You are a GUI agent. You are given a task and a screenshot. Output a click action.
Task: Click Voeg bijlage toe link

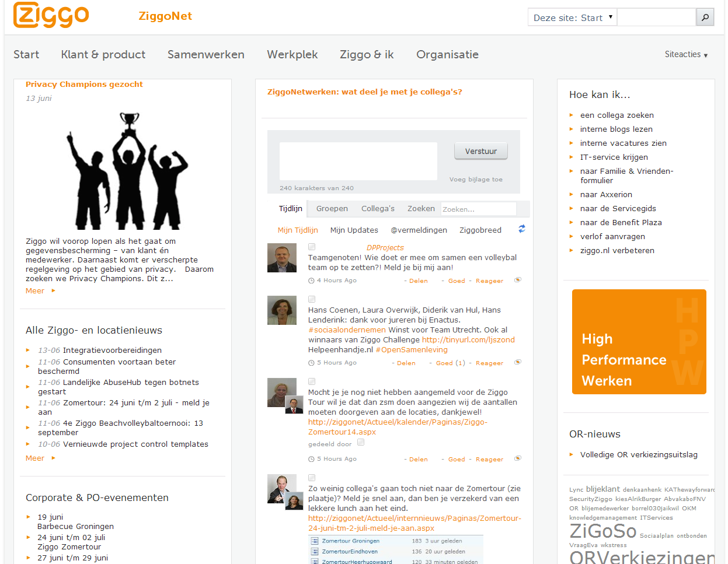coord(476,179)
